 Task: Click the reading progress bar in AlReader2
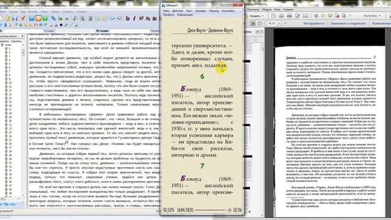(x=210, y=210)
